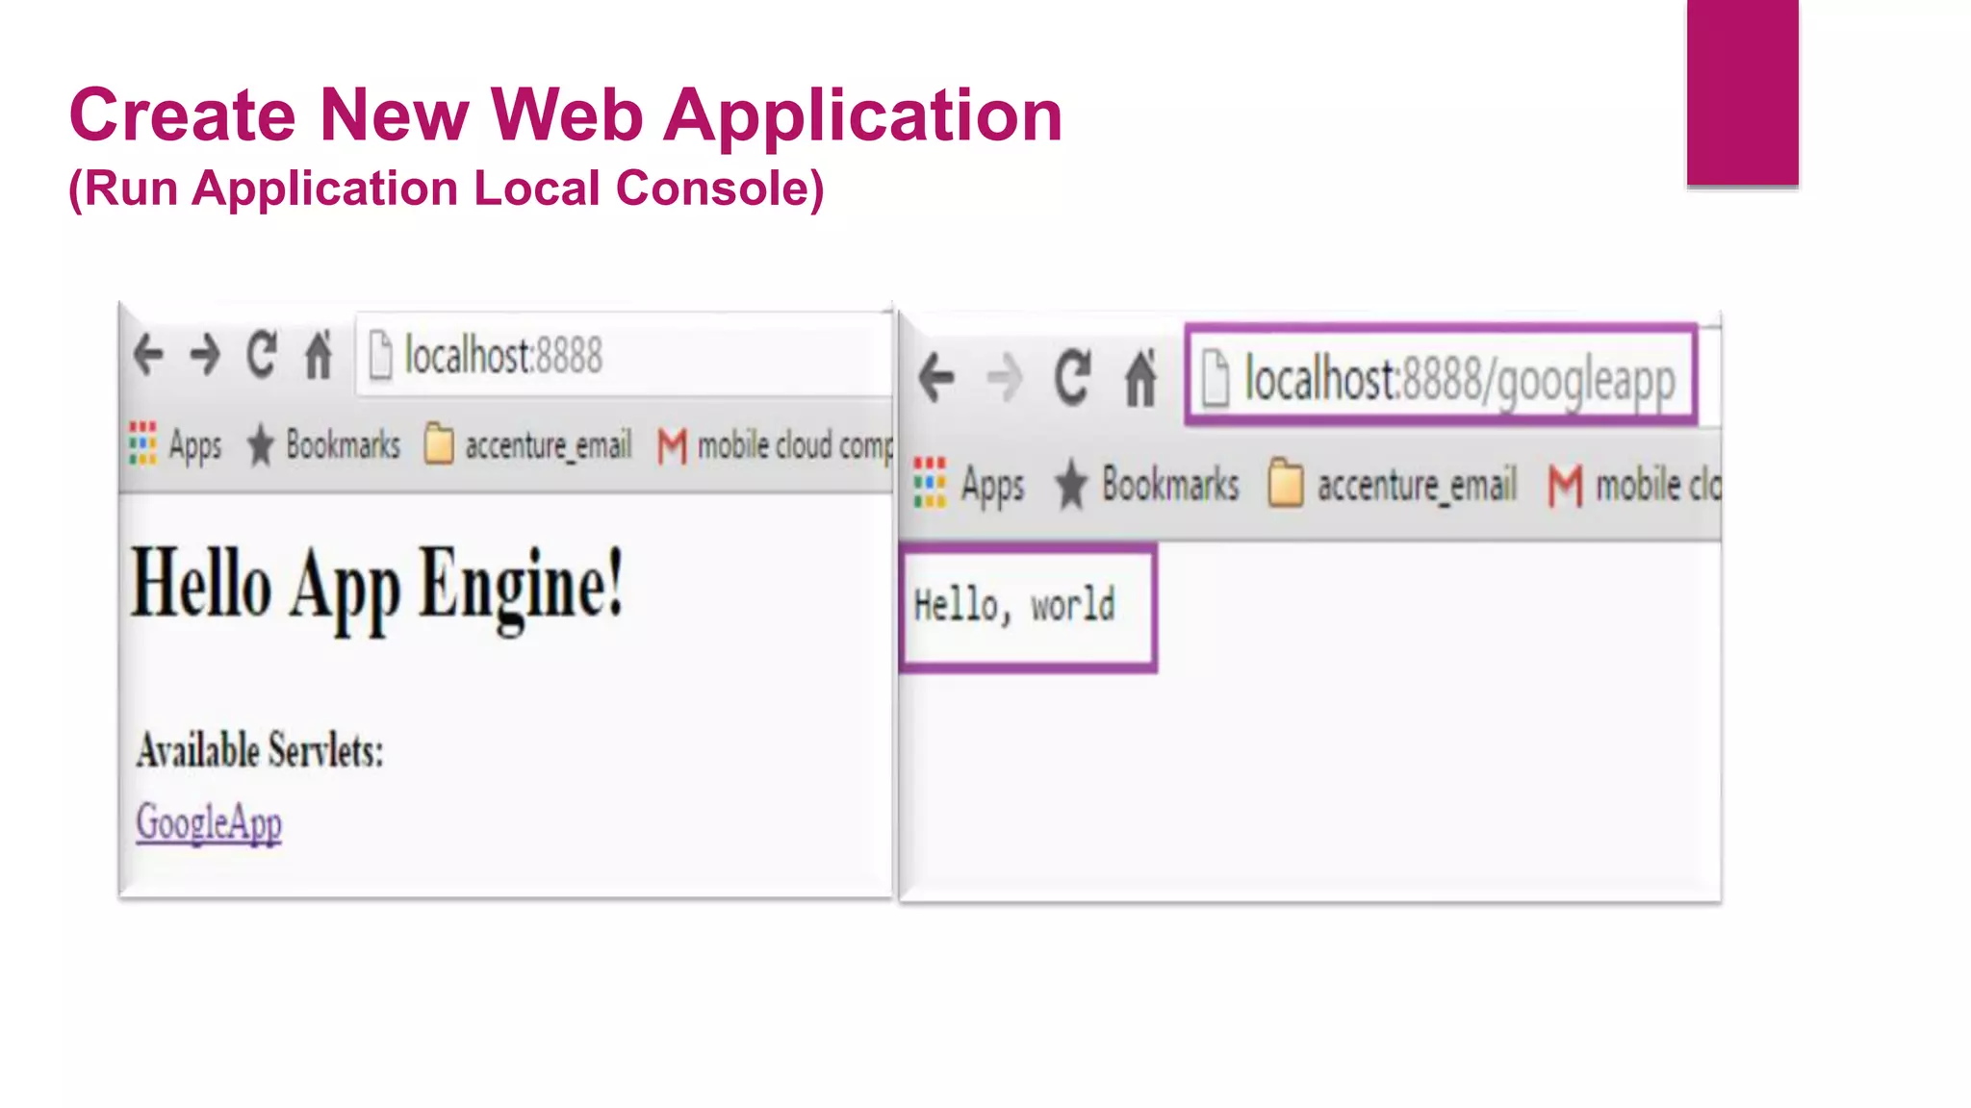Open Apps shortcut in left browser bookmarks bar

coord(175,445)
